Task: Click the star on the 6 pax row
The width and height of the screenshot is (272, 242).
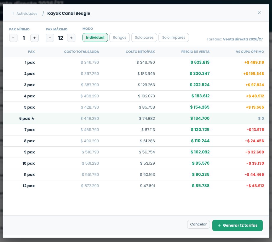Action: pyautogui.click(x=33, y=118)
